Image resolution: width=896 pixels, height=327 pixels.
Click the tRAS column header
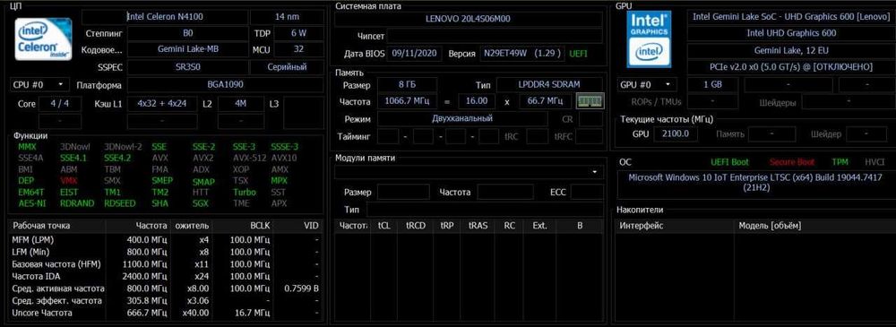coord(478,226)
